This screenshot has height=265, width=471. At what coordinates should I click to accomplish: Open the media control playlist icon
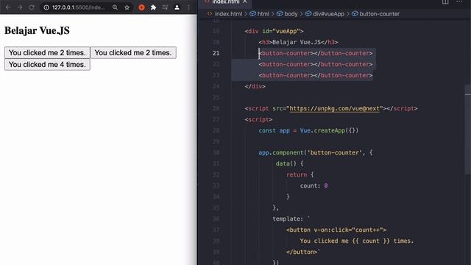click(x=165, y=7)
